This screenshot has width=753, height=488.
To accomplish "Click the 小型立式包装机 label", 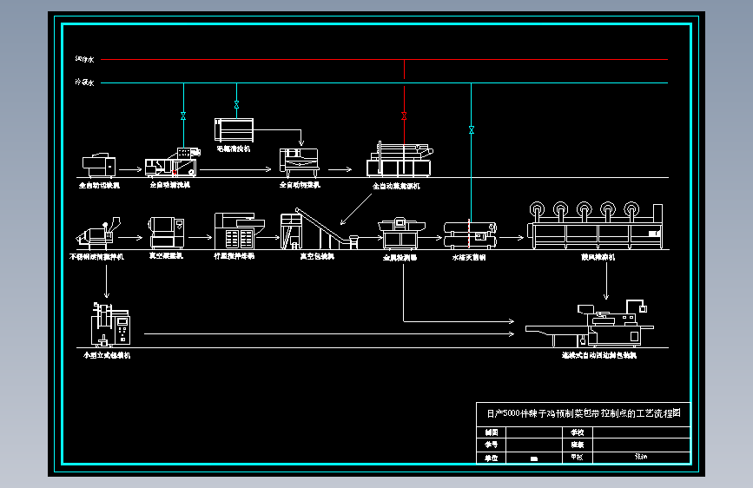I will point(107,355).
